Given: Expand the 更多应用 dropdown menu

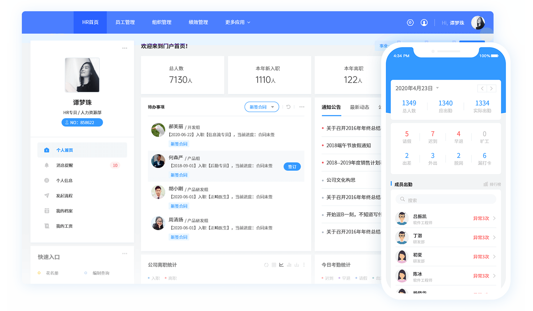Looking at the screenshot, I should (237, 22).
